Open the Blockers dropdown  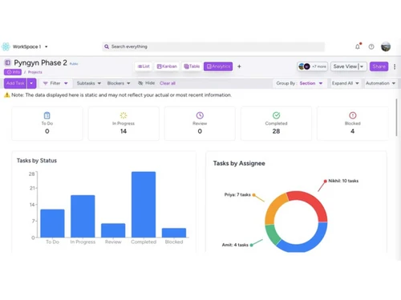coord(119,83)
